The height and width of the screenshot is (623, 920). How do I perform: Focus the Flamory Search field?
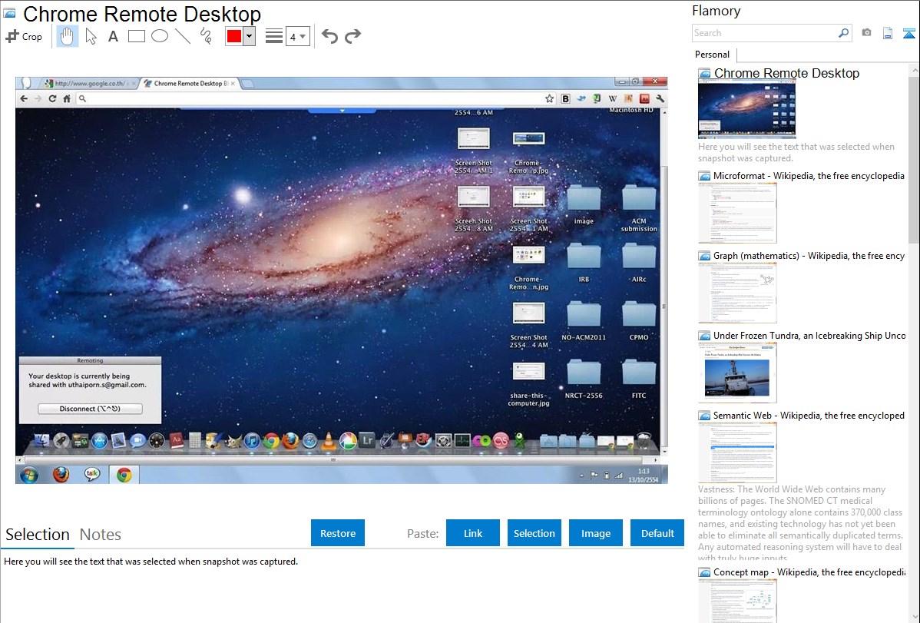pos(765,33)
